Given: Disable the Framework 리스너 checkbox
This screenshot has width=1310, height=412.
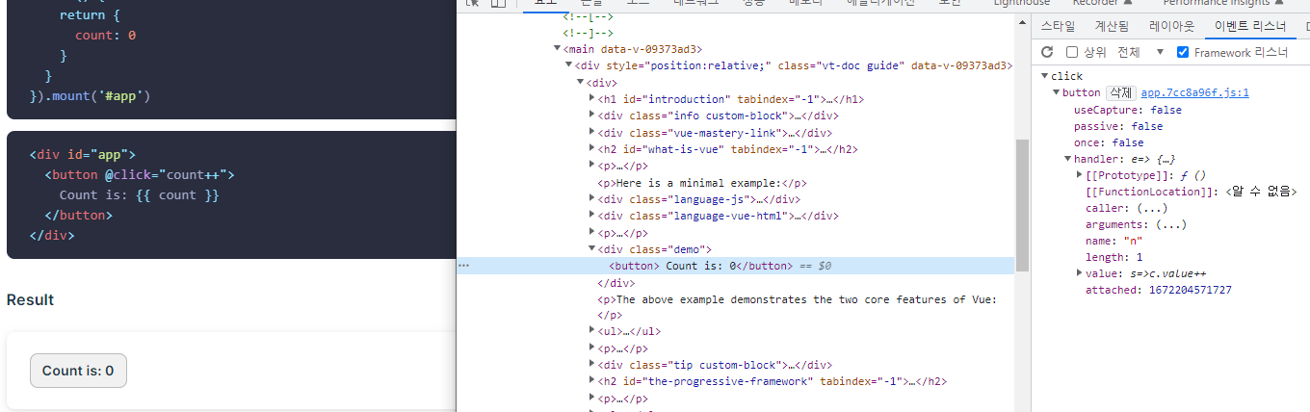Looking at the screenshot, I should click(1183, 52).
